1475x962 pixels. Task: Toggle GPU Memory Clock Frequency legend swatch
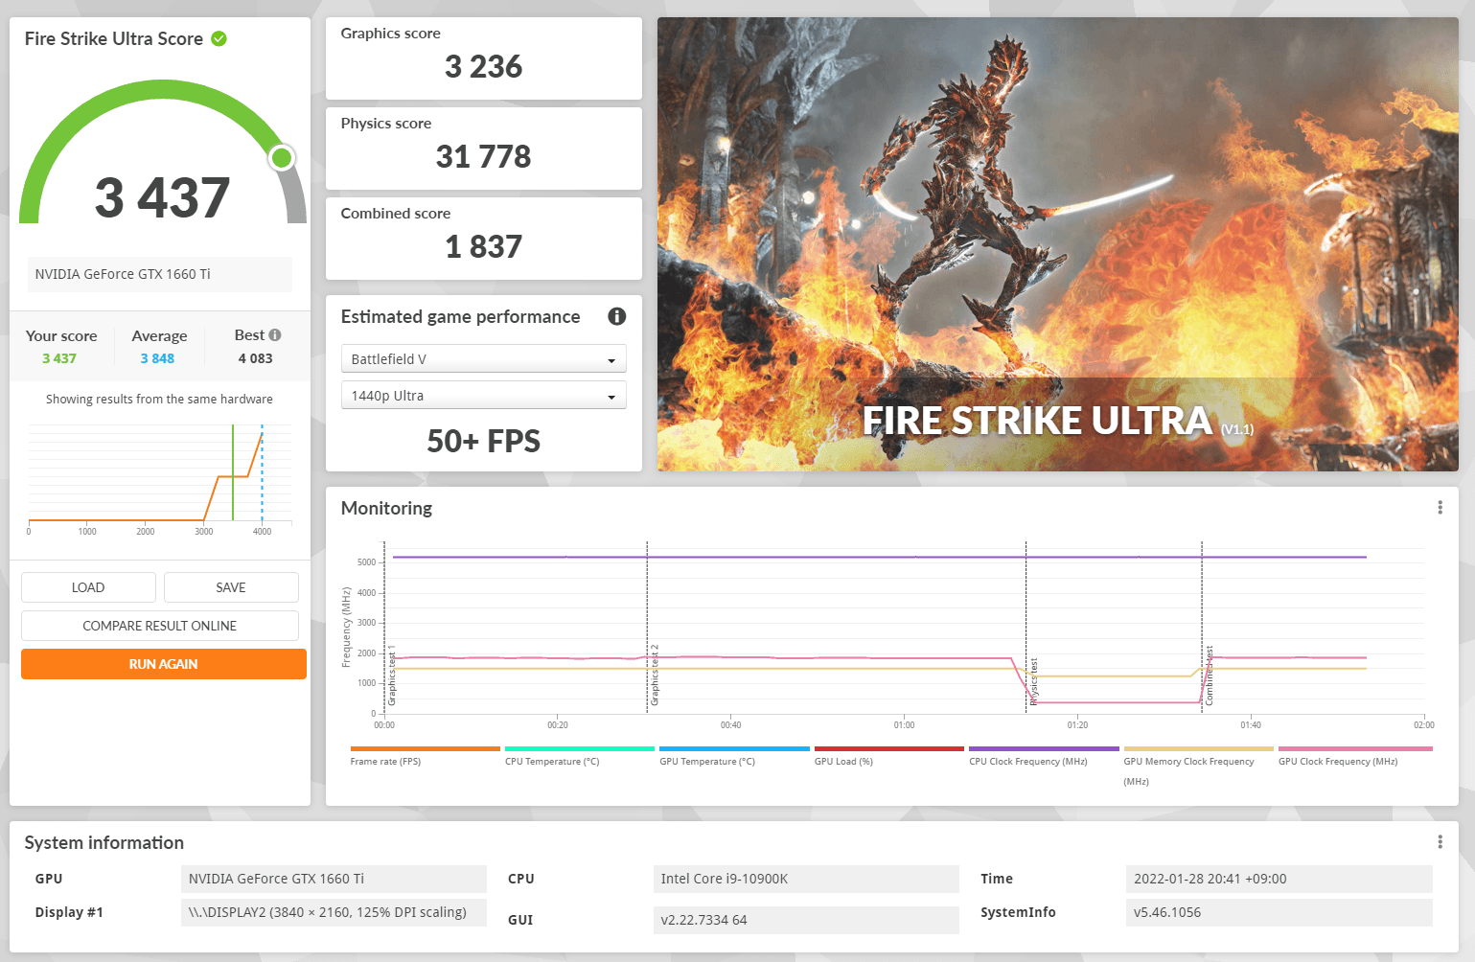(x=1199, y=748)
